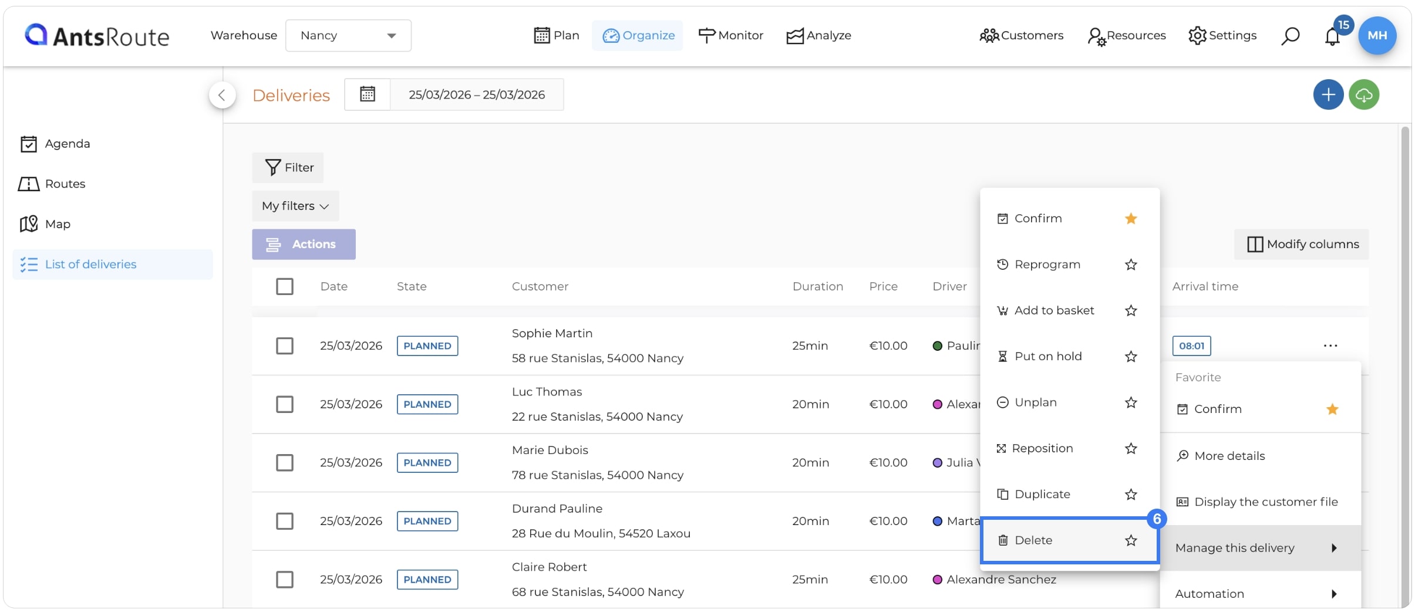
Task: Open the search magnifier icon
Action: 1290,36
